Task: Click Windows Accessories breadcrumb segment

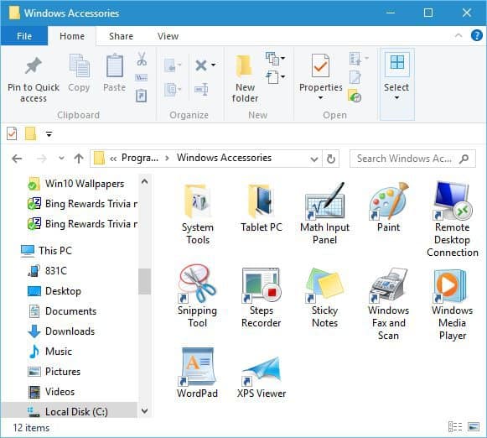Action: click(224, 158)
